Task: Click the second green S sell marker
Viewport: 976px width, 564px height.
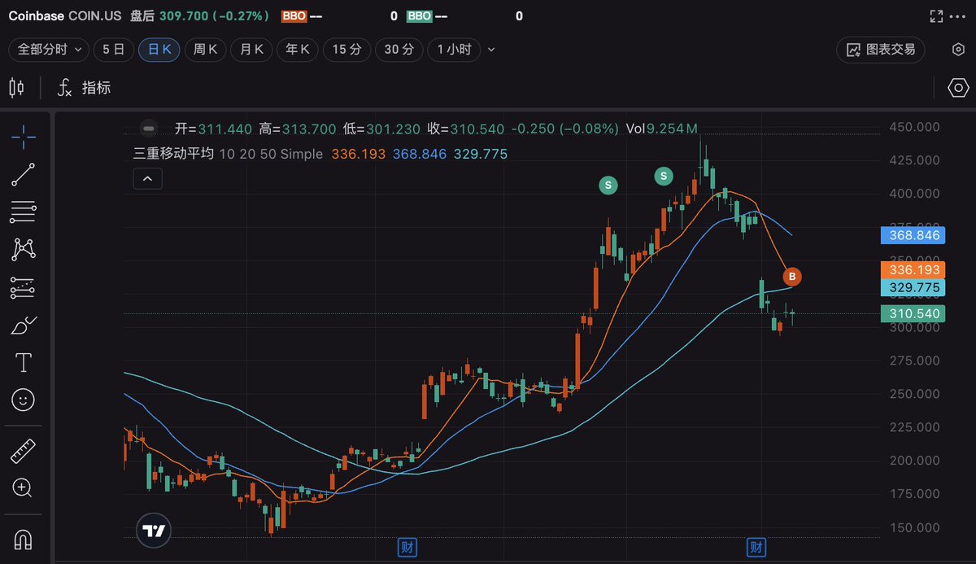Action: [664, 175]
